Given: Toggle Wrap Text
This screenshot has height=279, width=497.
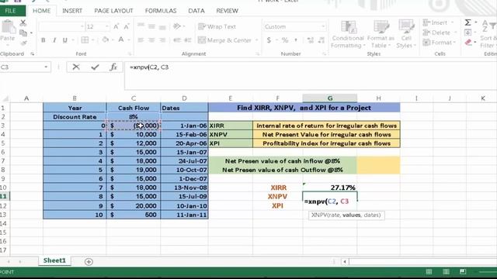Looking at the screenshot, I should click(217, 26).
